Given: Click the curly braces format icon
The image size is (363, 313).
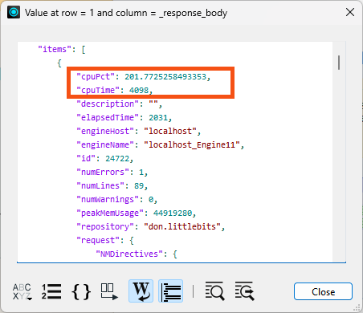Looking at the screenshot, I should click(x=81, y=291).
